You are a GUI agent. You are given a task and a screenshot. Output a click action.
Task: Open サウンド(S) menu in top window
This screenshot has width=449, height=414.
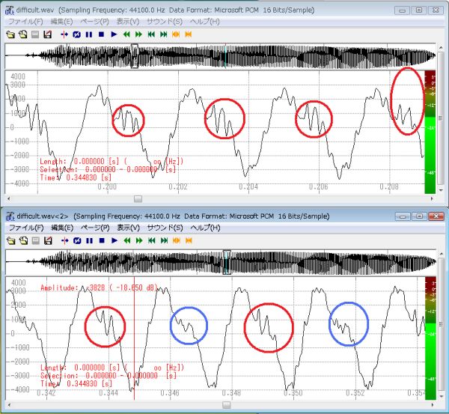coord(165,22)
